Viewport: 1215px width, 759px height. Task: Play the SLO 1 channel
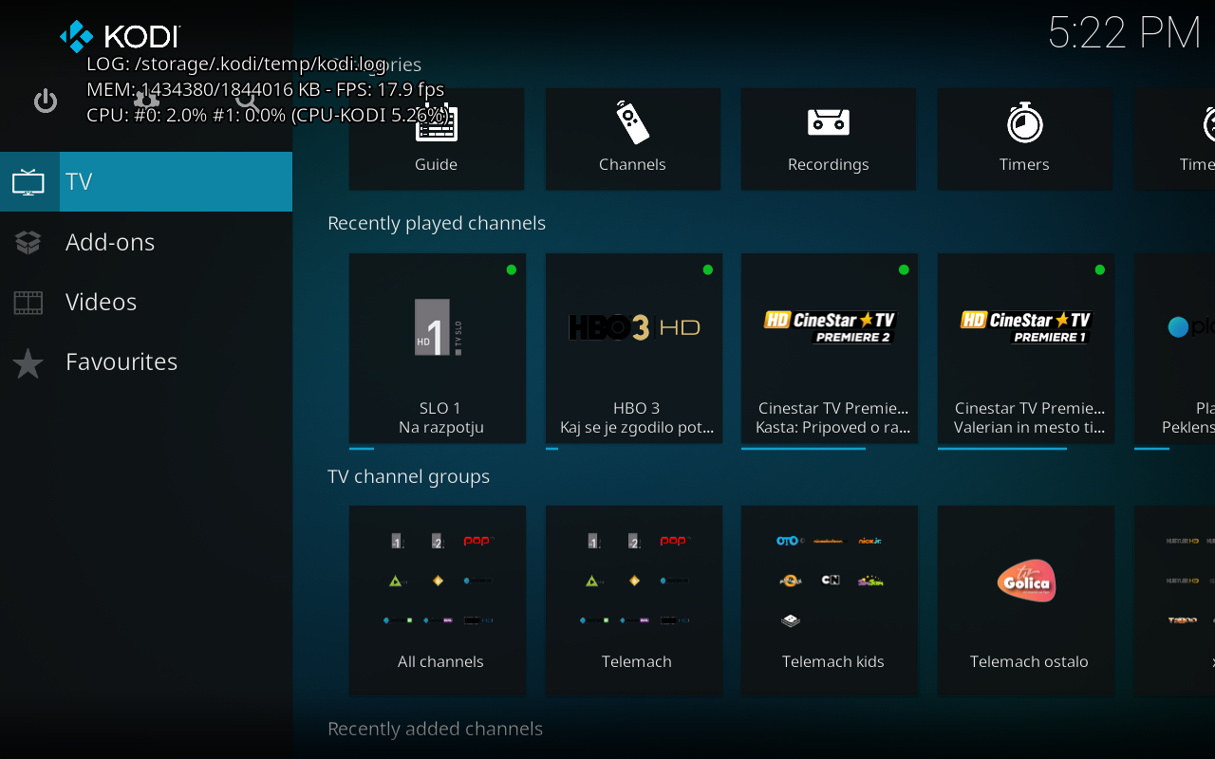coord(438,348)
